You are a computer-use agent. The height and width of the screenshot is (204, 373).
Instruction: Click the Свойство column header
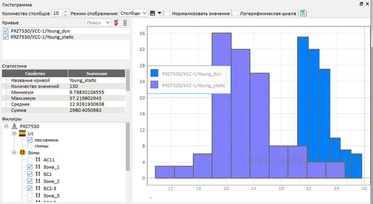coord(35,74)
